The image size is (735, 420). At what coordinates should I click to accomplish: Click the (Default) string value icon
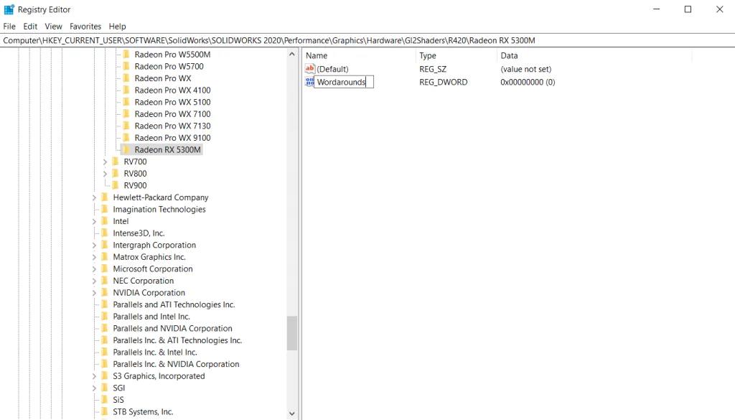click(310, 69)
